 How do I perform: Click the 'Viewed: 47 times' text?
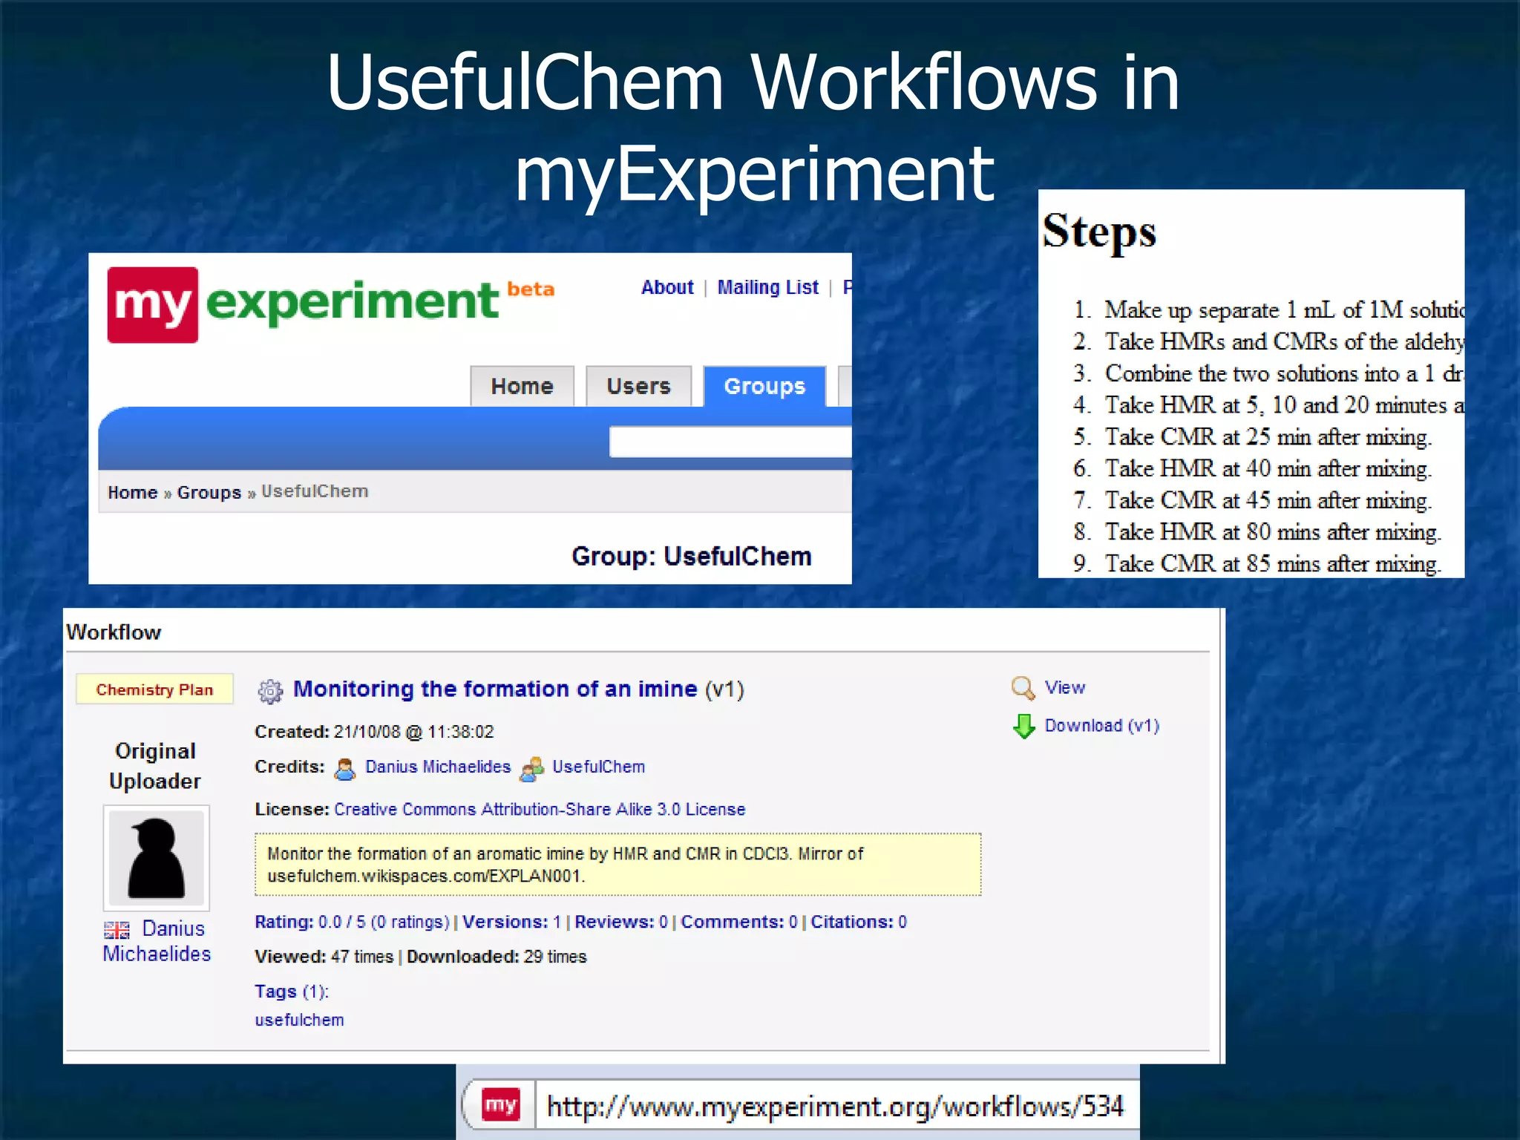(x=324, y=957)
